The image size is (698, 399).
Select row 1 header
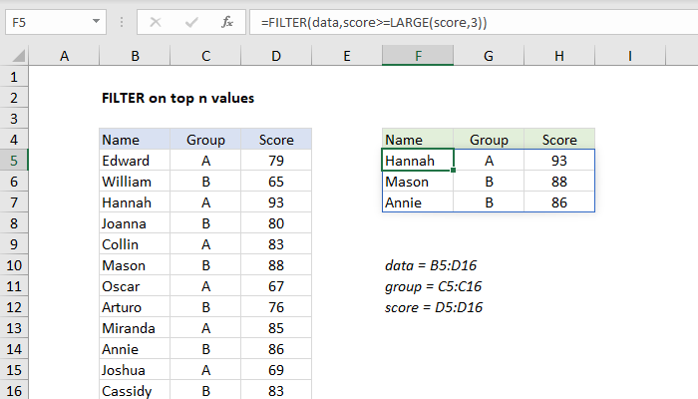[x=14, y=77]
